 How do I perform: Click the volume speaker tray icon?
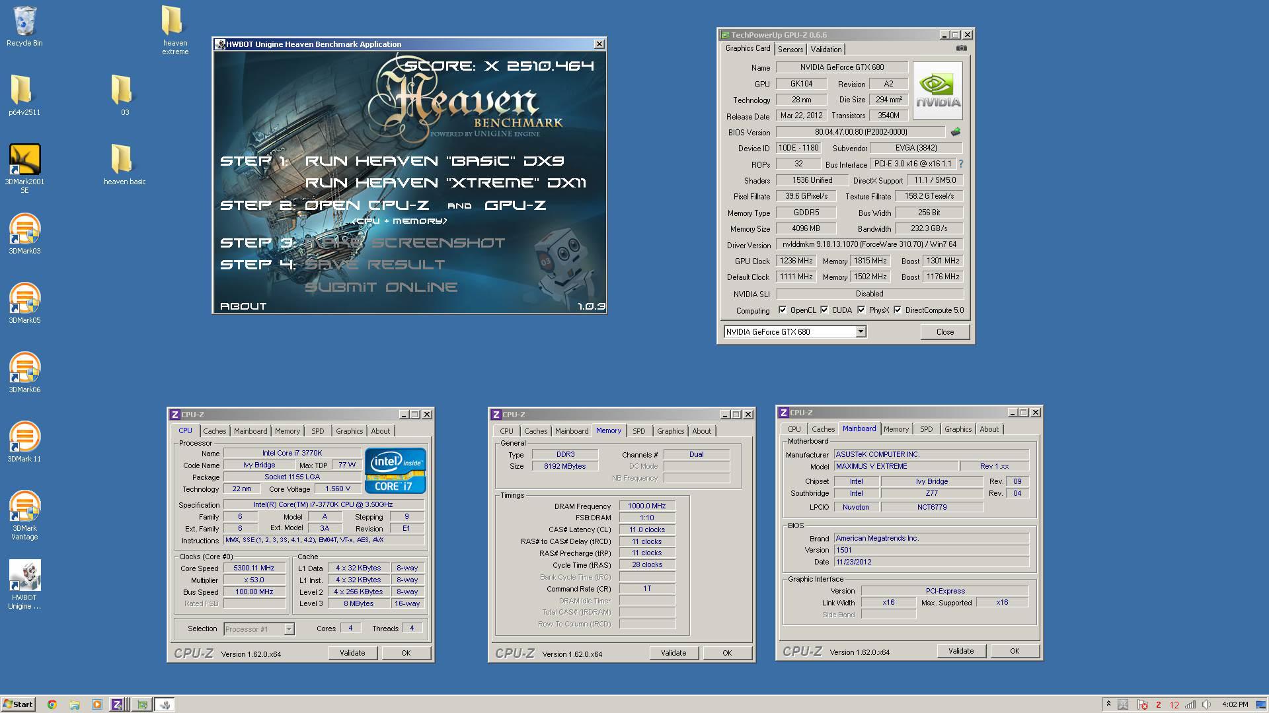click(1206, 704)
